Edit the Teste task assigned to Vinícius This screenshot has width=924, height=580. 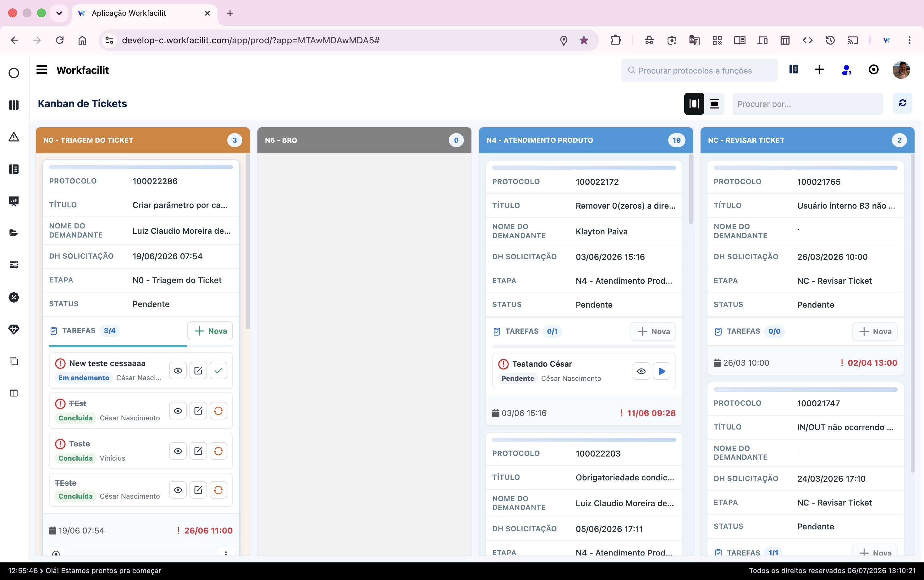pyautogui.click(x=198, y=451)
